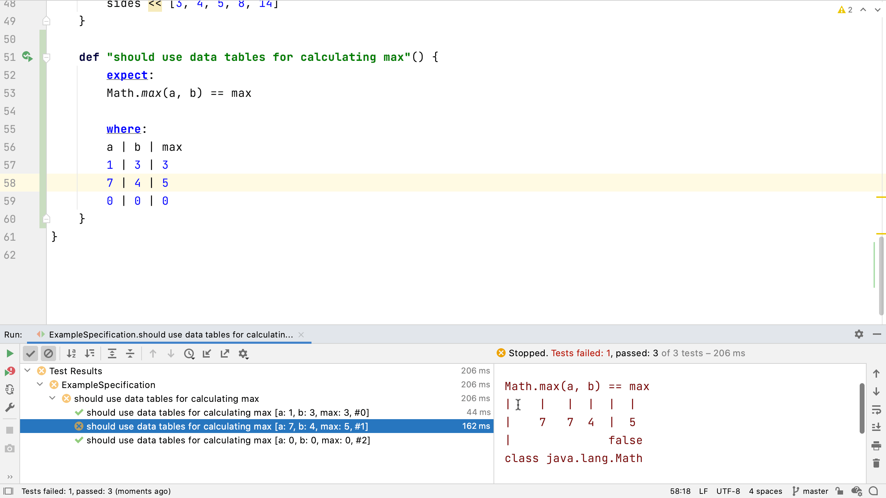Click Expand All in the test tree toolbar
Screen dimensions: 886x498
(x=112, y=353)
